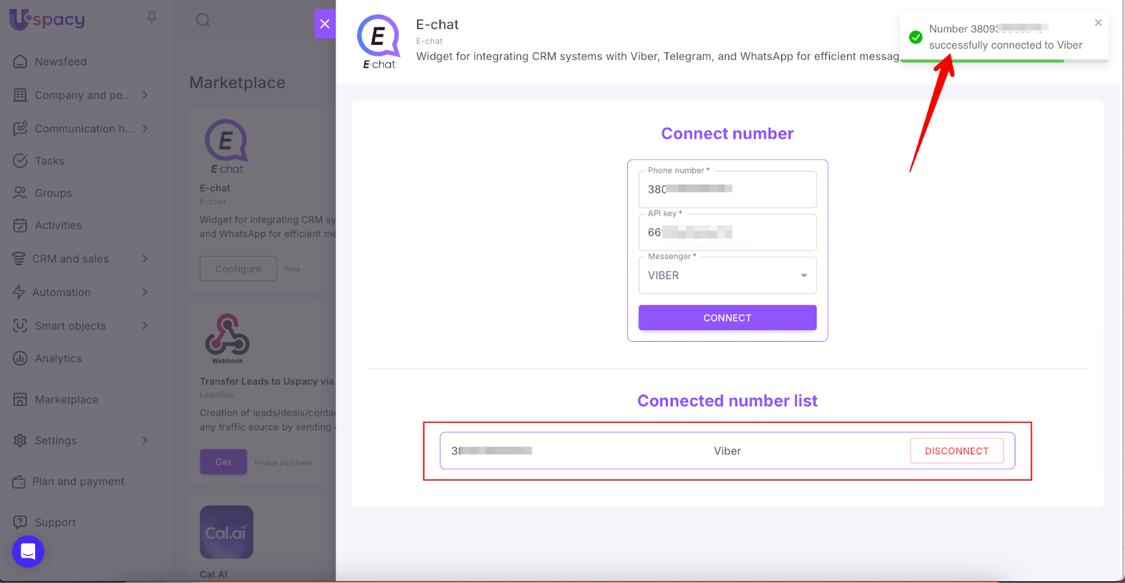1125x583 pixels.
Task: Open the Messenger VIBER dropdown
Action: pyautogui.click(x=727, y=276)
